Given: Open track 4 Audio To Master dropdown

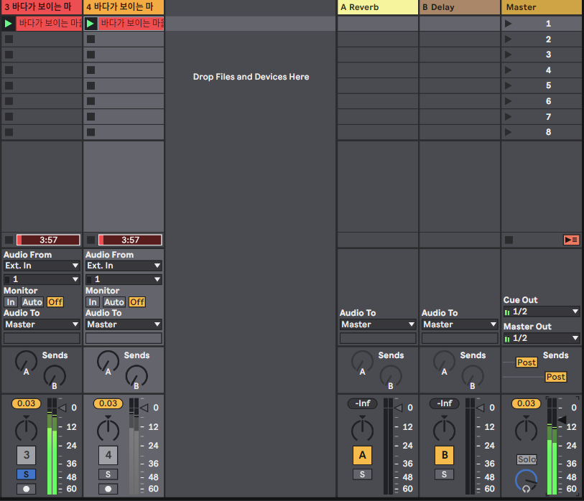Looking at the screenshot, I should [x=124, y=324].
